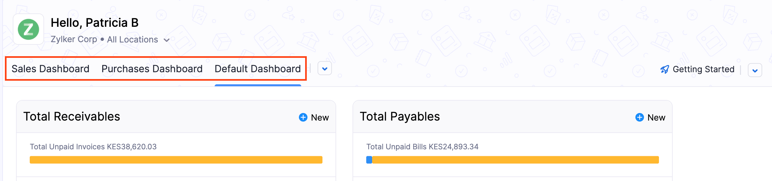Select the Default Dashboard tab
Viewport: 772px width, 181px height.
pyautogui.click(x=257, y=69)
